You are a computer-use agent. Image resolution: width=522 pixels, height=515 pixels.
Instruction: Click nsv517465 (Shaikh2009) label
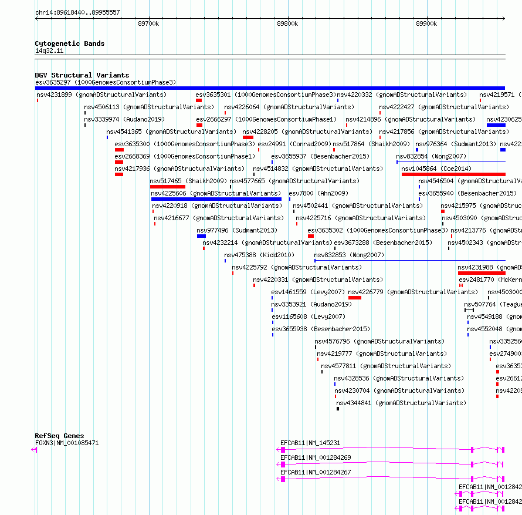188,181
